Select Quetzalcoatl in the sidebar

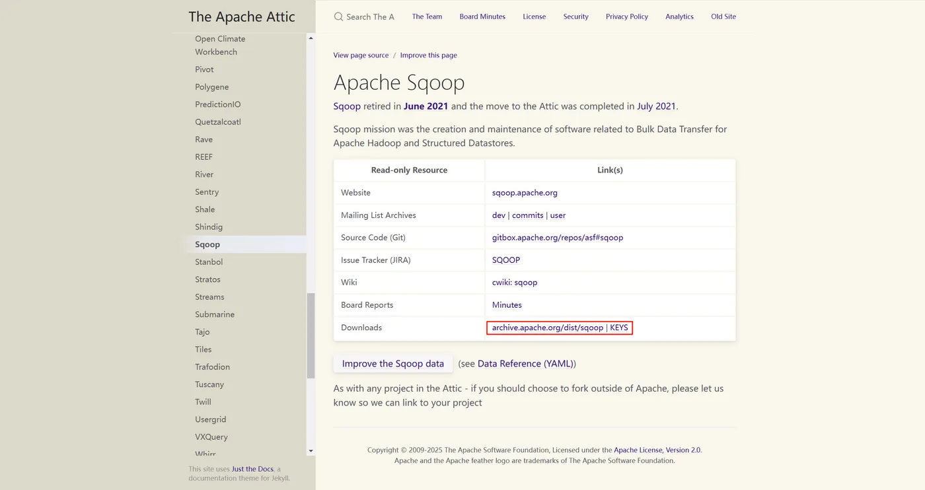point(217,122)
